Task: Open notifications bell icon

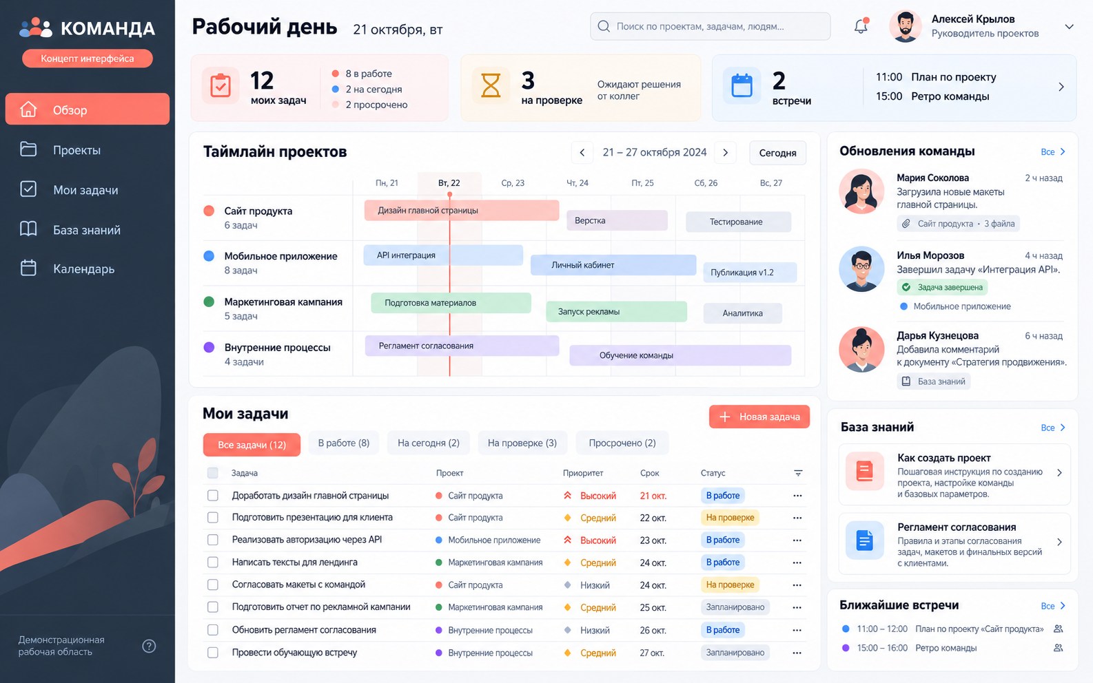Action: [861, 26]
